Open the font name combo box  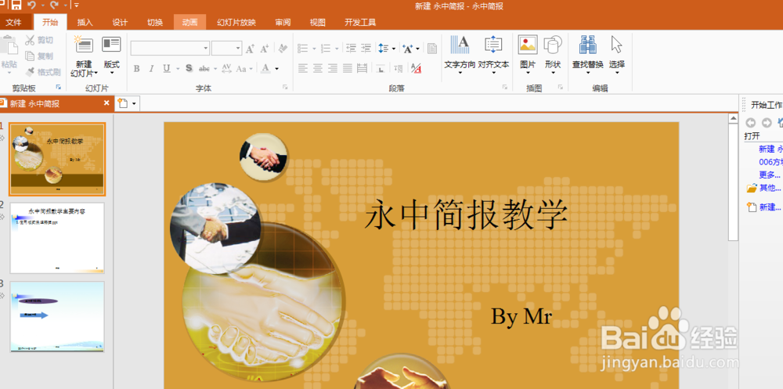click(x=170, y=48)
